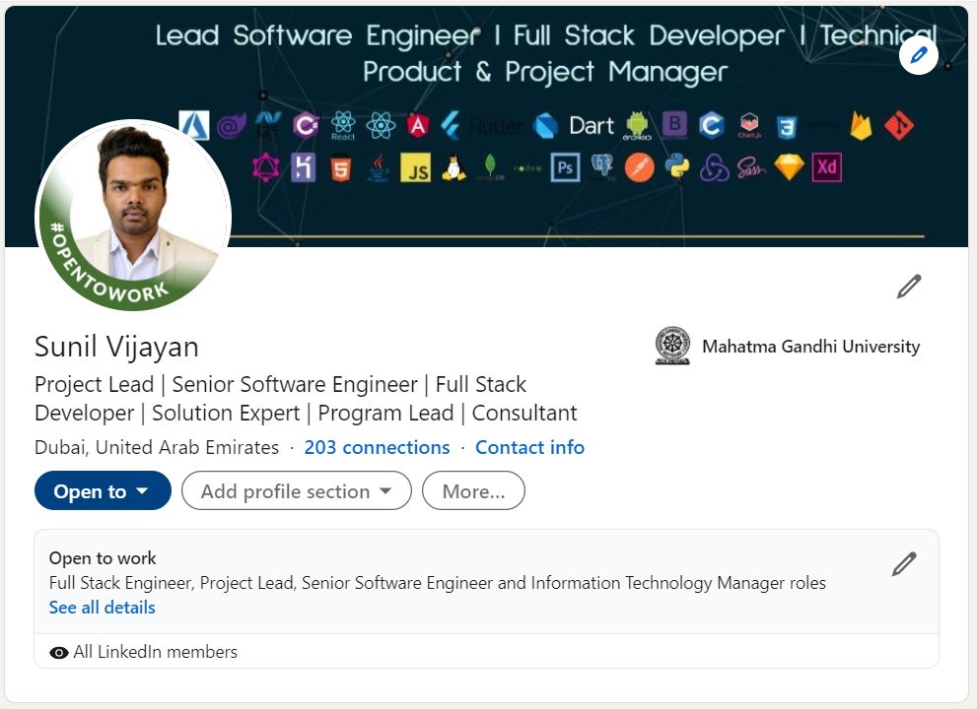Image resolution: width=977 pixels, height=709 pixels.
Task: View the 203 connections link
Action: [x=377, y=447]
